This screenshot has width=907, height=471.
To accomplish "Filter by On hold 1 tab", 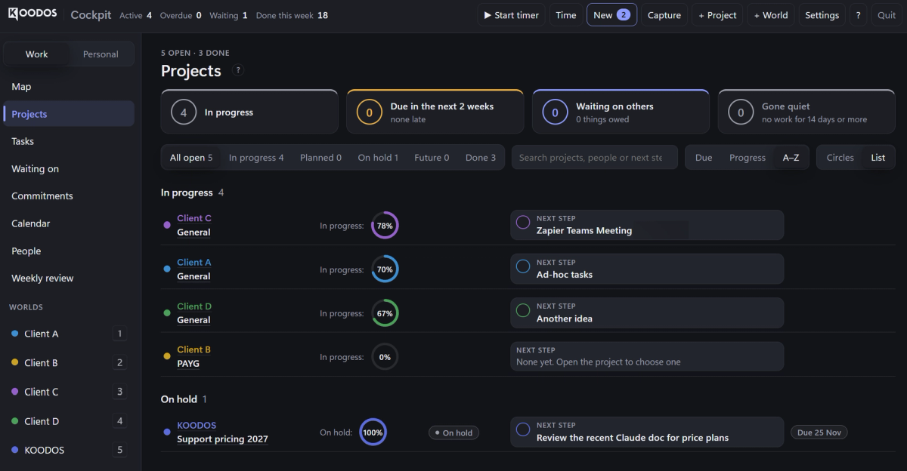I will pyautogui.click(x=378, y=158).
